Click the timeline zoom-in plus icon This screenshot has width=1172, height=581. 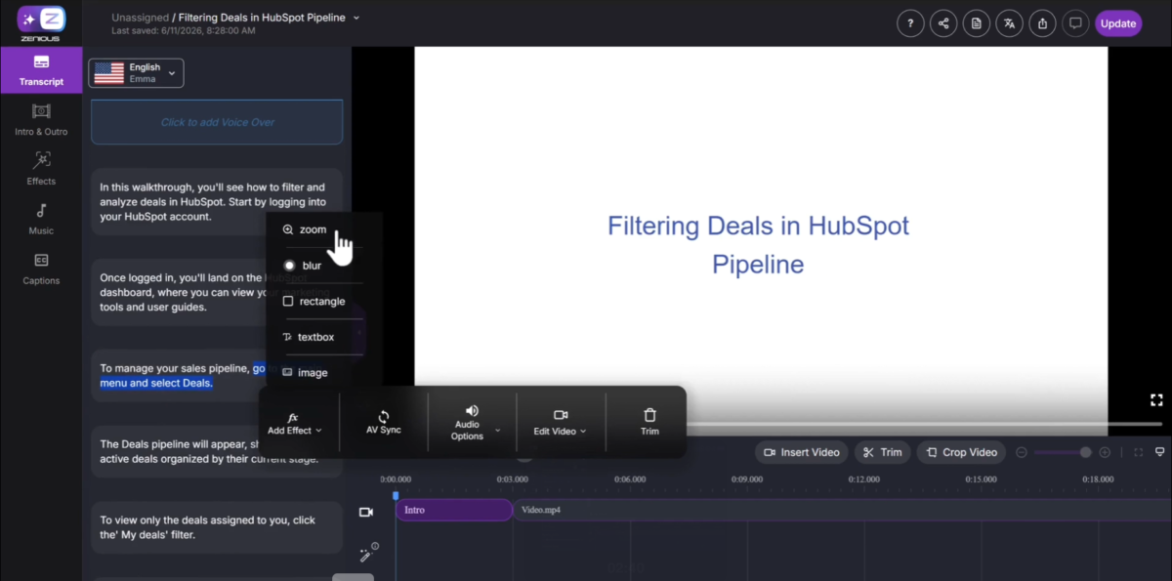(x=1105, y=452)
